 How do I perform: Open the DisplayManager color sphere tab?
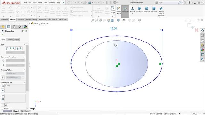point(25,27)
